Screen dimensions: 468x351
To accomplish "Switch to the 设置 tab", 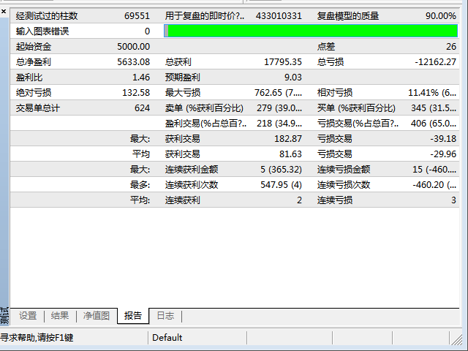I will click(x=28, y=316).
